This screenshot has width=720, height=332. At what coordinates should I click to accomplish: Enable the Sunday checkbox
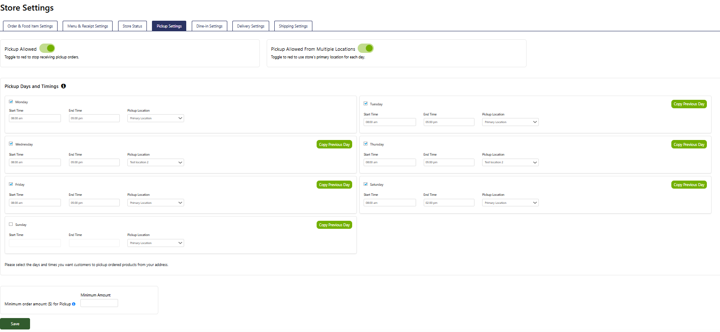(x=11, y=225)
